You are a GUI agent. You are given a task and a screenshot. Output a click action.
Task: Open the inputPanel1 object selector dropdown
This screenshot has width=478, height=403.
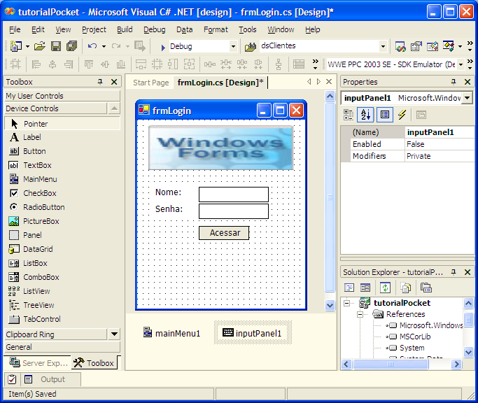pos(467,98)
